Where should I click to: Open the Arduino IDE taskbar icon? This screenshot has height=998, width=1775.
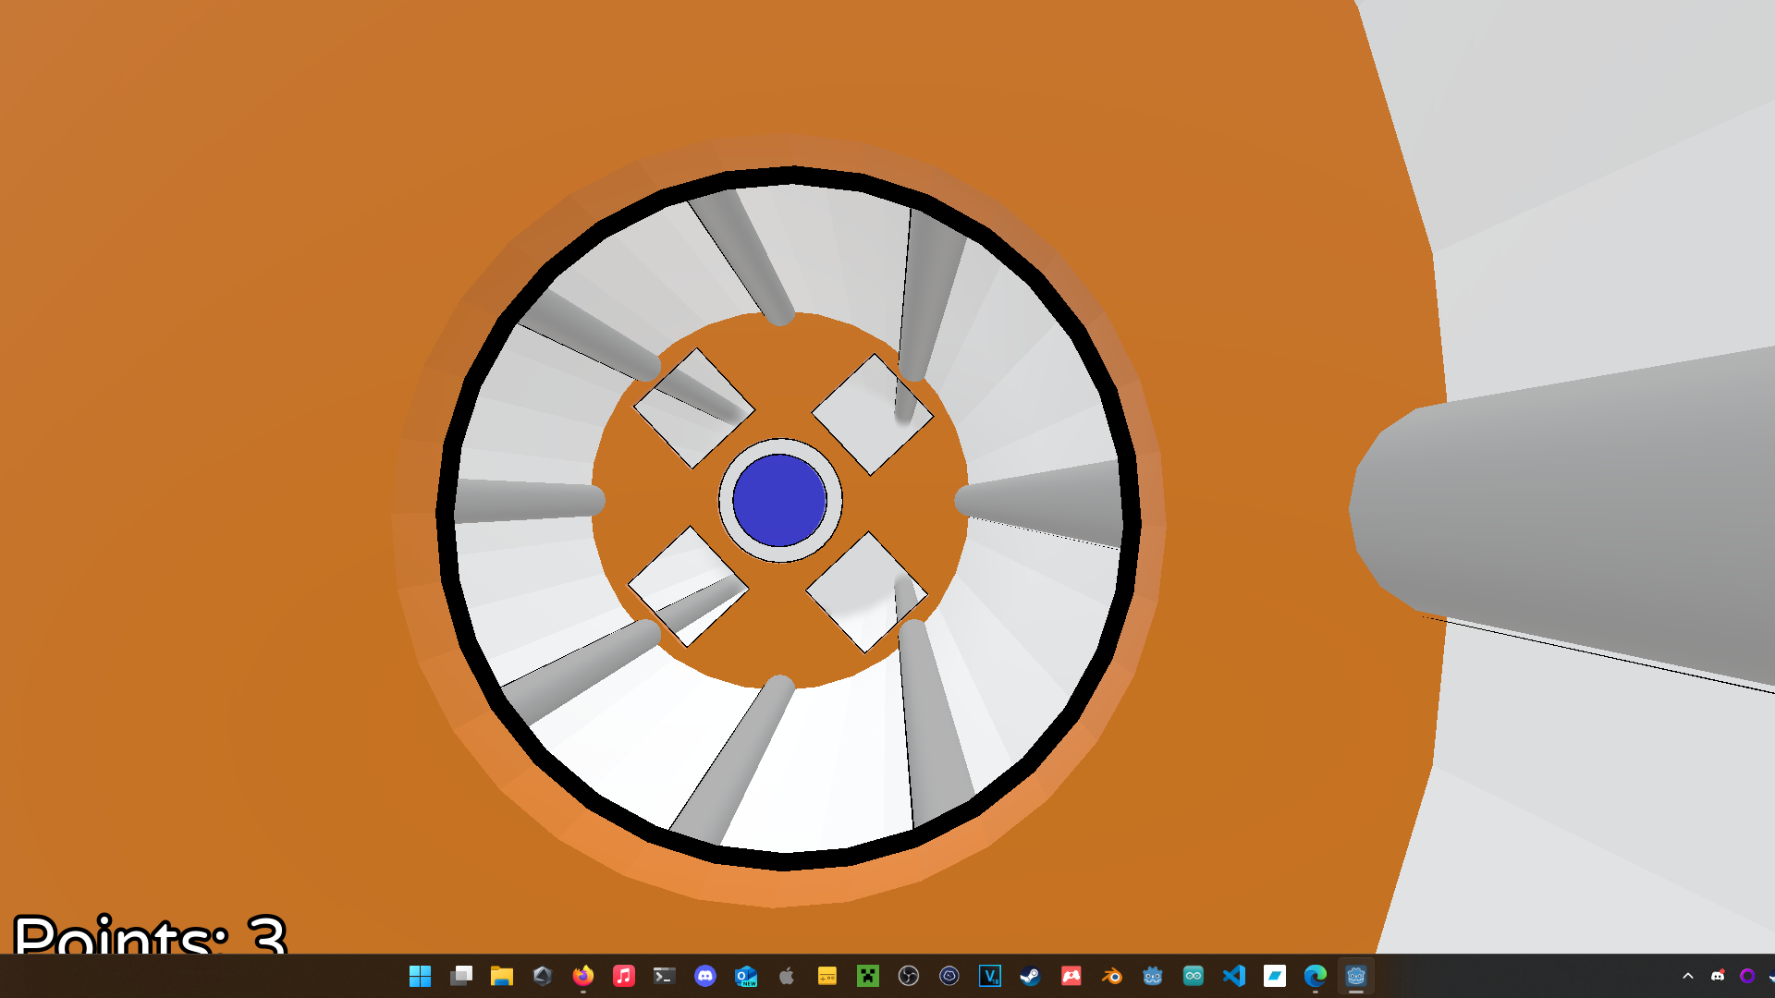1193,976
